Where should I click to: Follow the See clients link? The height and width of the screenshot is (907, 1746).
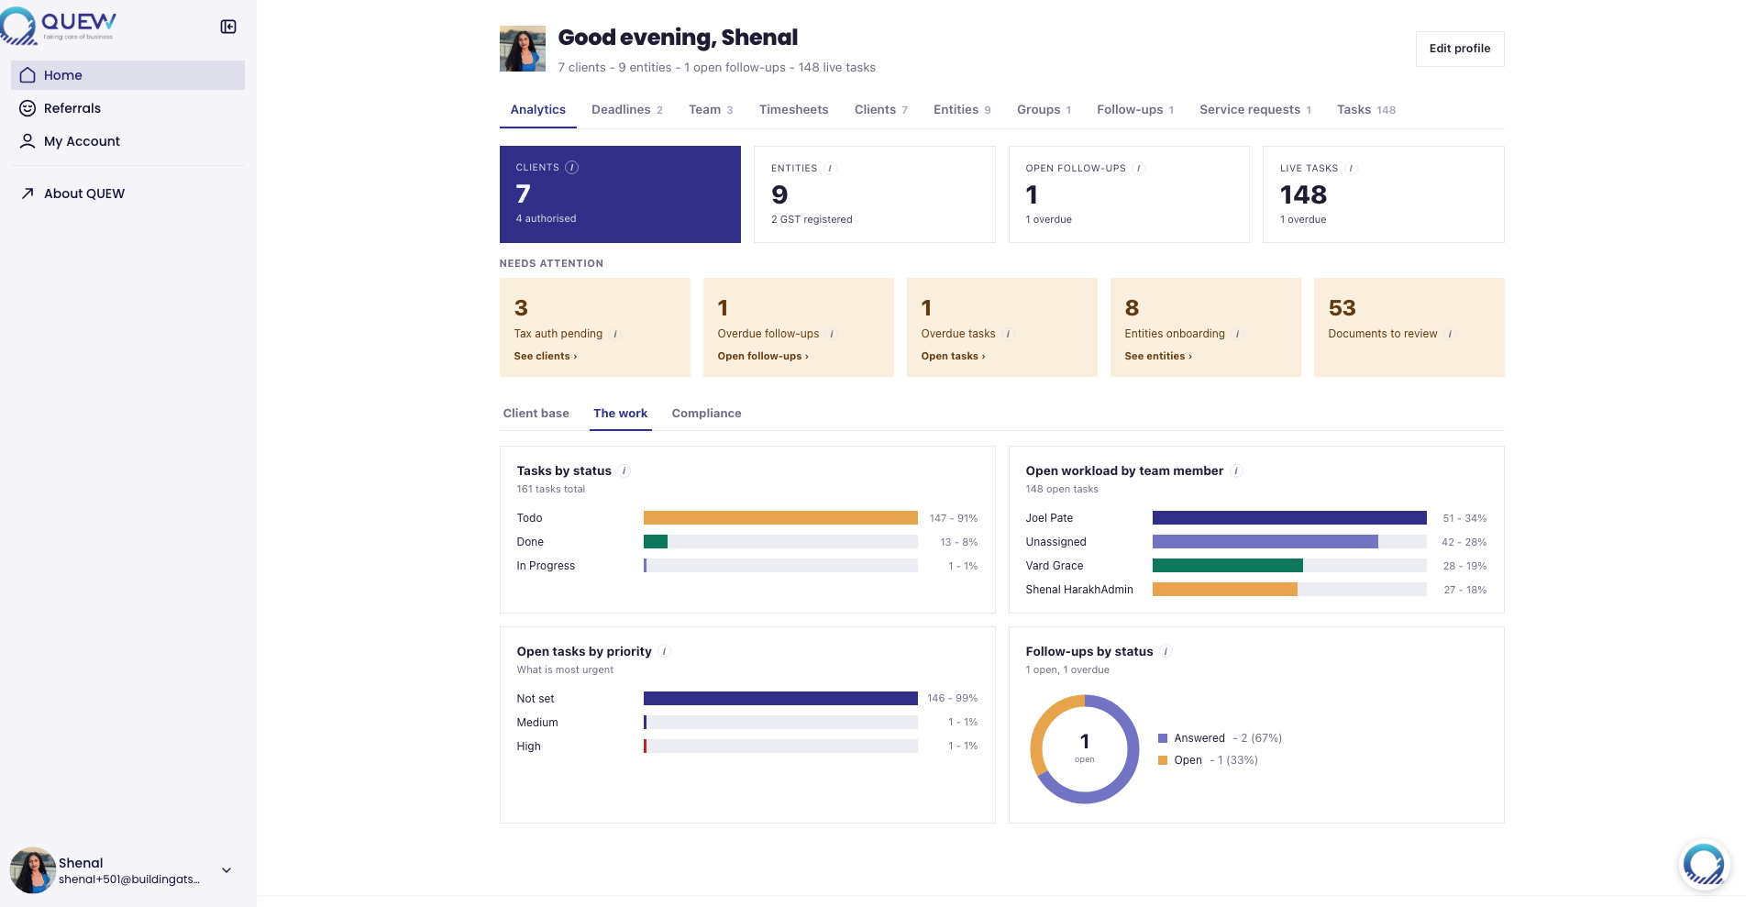[546, 357]
